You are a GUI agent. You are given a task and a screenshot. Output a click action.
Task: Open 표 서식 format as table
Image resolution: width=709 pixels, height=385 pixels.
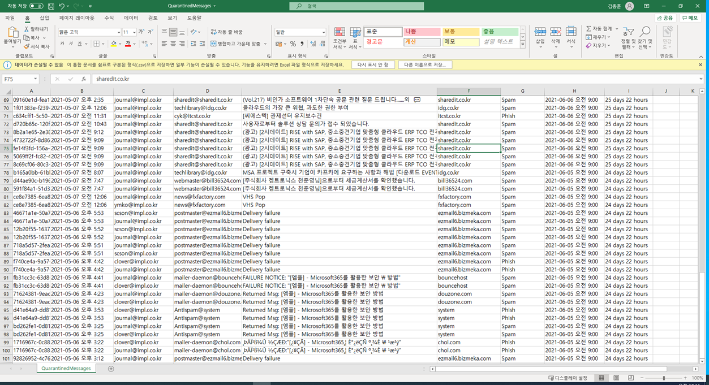[x=355, y=38]
